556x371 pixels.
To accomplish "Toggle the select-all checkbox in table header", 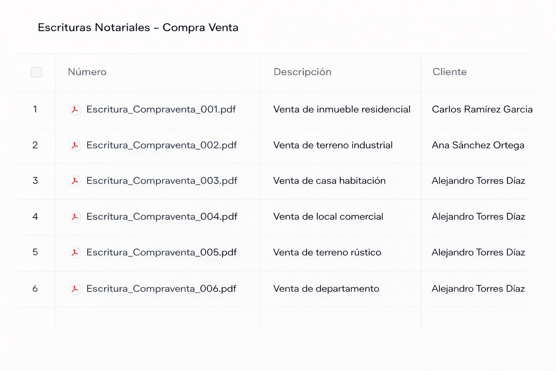I will point(36,72).
